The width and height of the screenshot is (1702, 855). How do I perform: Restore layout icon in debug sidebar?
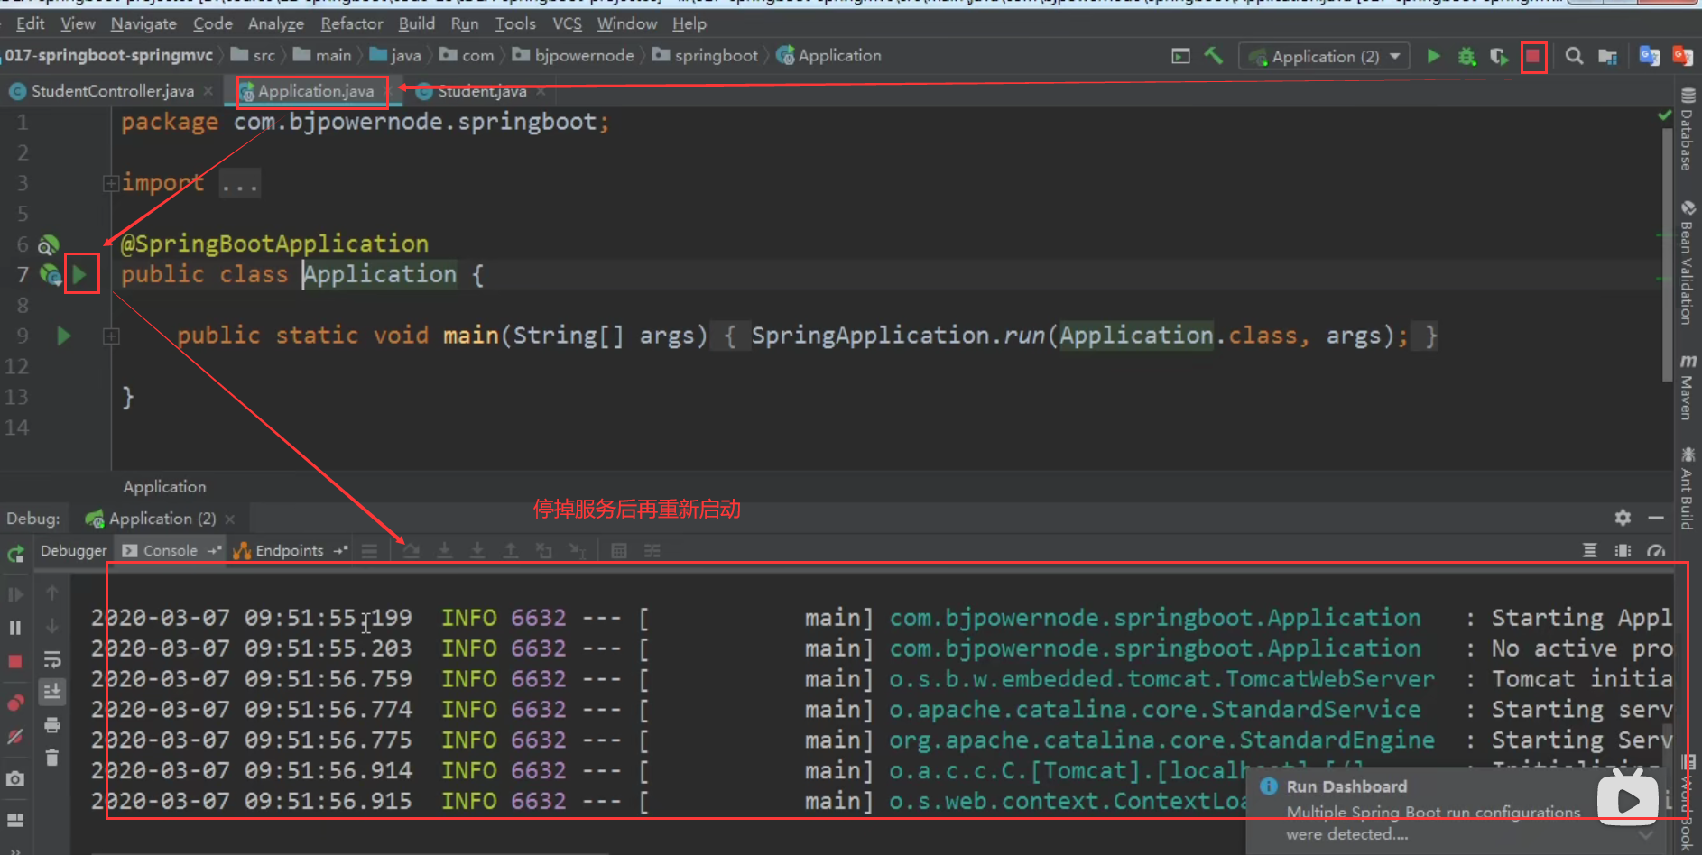[x=15, y=820]
